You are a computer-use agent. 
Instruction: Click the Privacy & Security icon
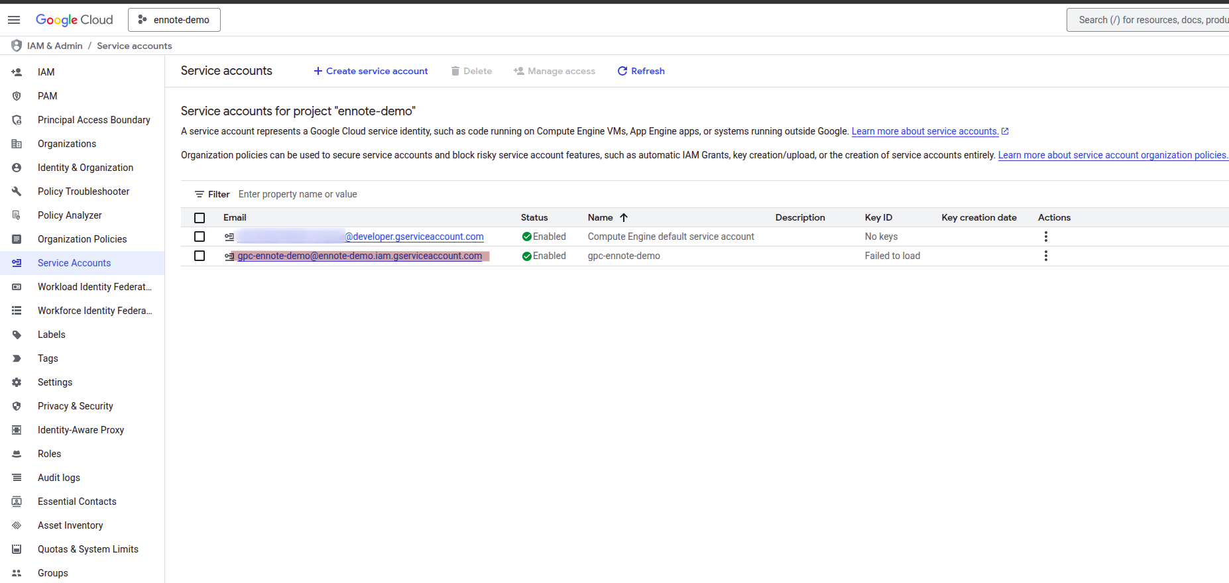(17, 406)
